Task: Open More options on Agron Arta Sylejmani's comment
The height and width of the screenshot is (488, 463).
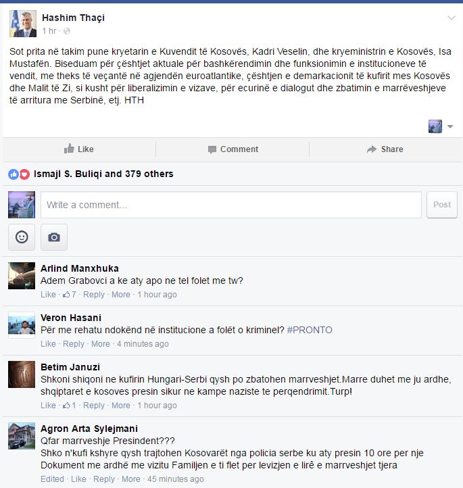Action: point(130,479)
